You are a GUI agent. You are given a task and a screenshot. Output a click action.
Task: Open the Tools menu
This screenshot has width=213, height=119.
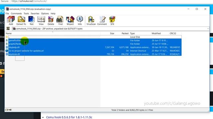tap(26, 14)
